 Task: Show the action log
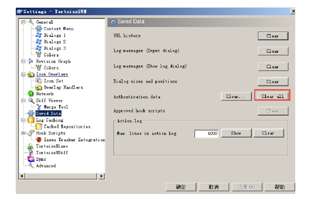pos(236,133)
